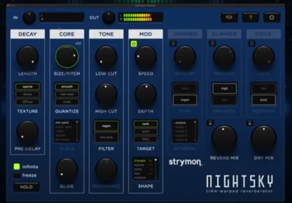Select the SHIMMER section header
The image size is (292, 203).
(x=185, y=34)
